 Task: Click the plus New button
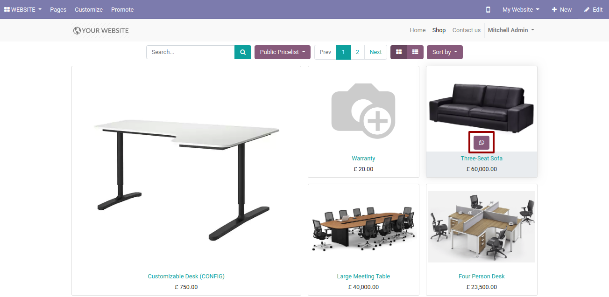click(561, 9)
